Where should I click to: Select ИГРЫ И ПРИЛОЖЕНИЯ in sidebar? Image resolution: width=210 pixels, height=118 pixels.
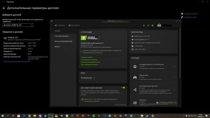[x=63, y=41]
